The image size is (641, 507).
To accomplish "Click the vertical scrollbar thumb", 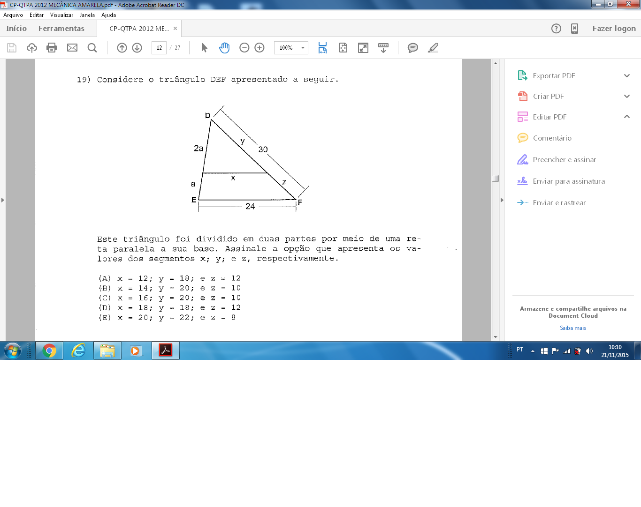I will point(495,178).
